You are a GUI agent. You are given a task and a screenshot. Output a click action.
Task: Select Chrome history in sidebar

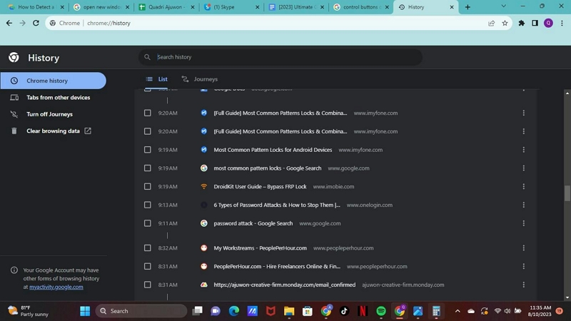53,81
